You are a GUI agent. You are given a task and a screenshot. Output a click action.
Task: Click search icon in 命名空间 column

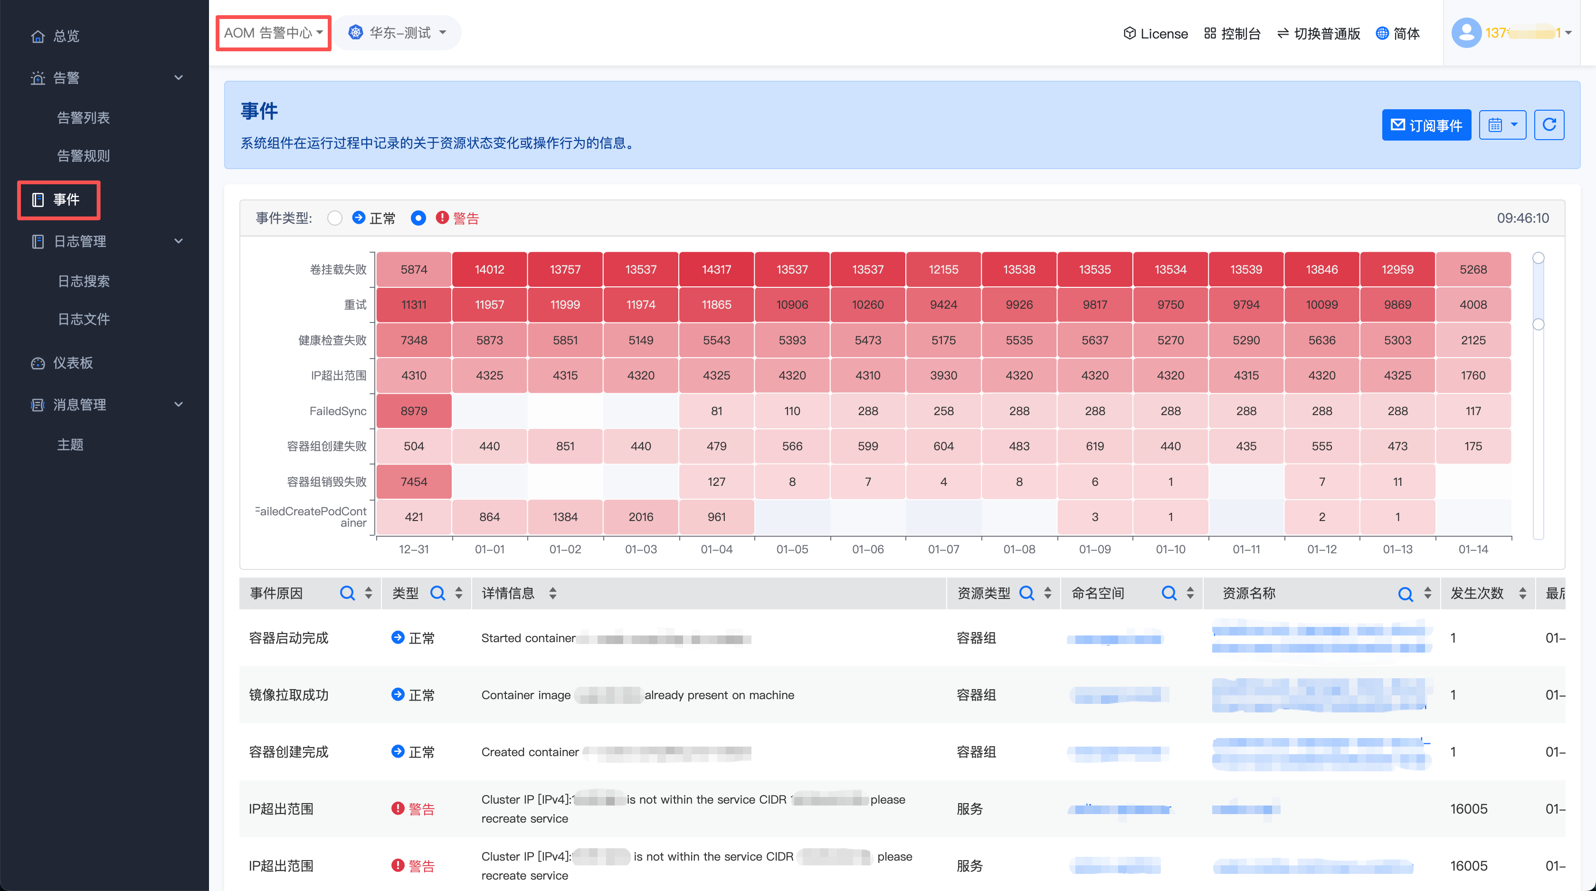[1168, 593]
